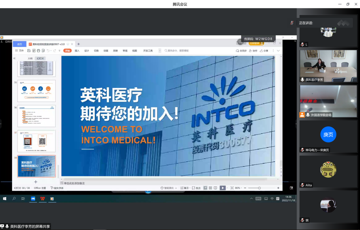This screenshot has width=360, height=230.
Task: Open the 协作 collaboration button
Action: pos(253,51)
